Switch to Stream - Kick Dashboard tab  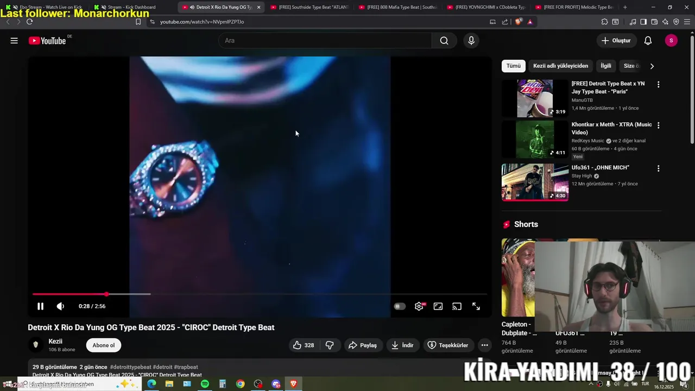(130, 7)
